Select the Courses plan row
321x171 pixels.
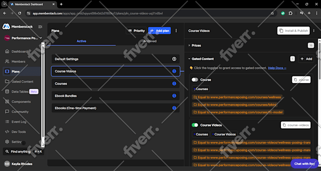coord(116,84)
